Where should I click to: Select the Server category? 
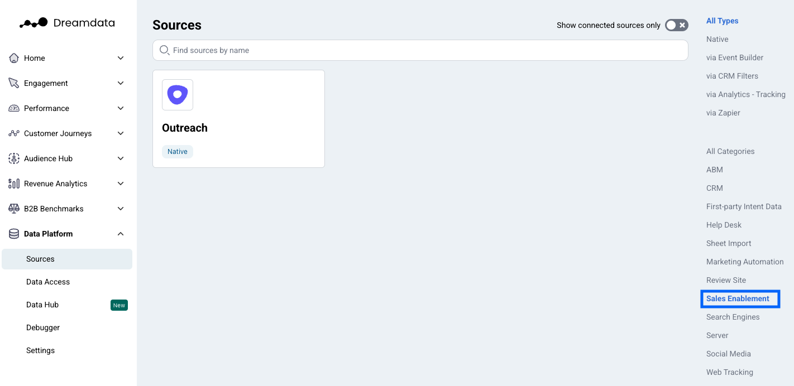[717, 335]
